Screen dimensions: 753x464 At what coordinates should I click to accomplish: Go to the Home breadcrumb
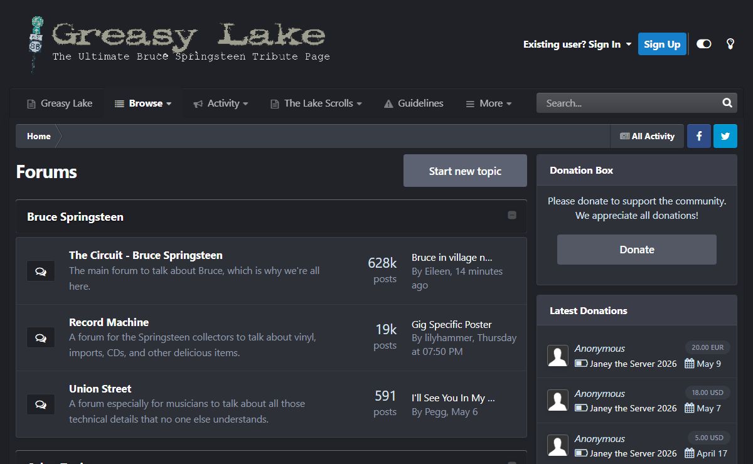point(39,136)
